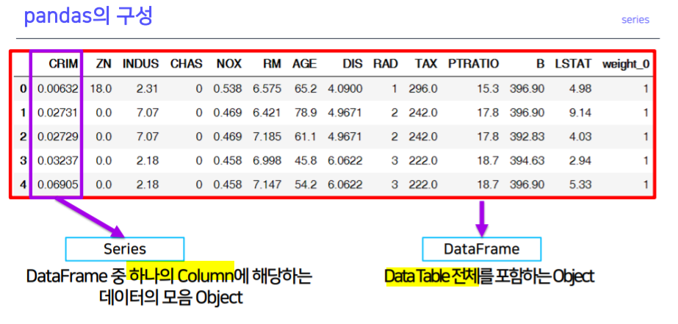Click the INDUS column header

[x=140, y=64]
